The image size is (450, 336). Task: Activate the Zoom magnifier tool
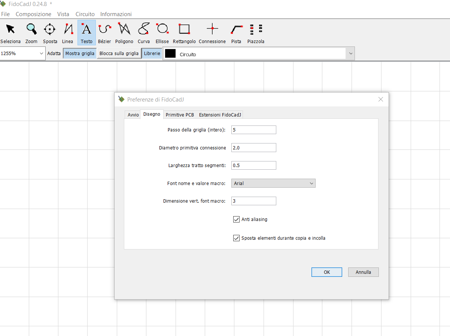pyautogui.click(x=31, y=32)
